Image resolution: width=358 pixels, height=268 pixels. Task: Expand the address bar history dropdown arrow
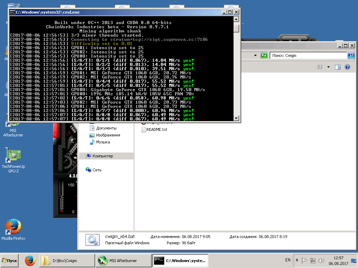255,55
